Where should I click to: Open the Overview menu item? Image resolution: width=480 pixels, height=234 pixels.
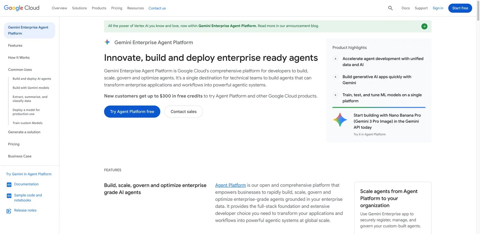click(x=59, y=8)
